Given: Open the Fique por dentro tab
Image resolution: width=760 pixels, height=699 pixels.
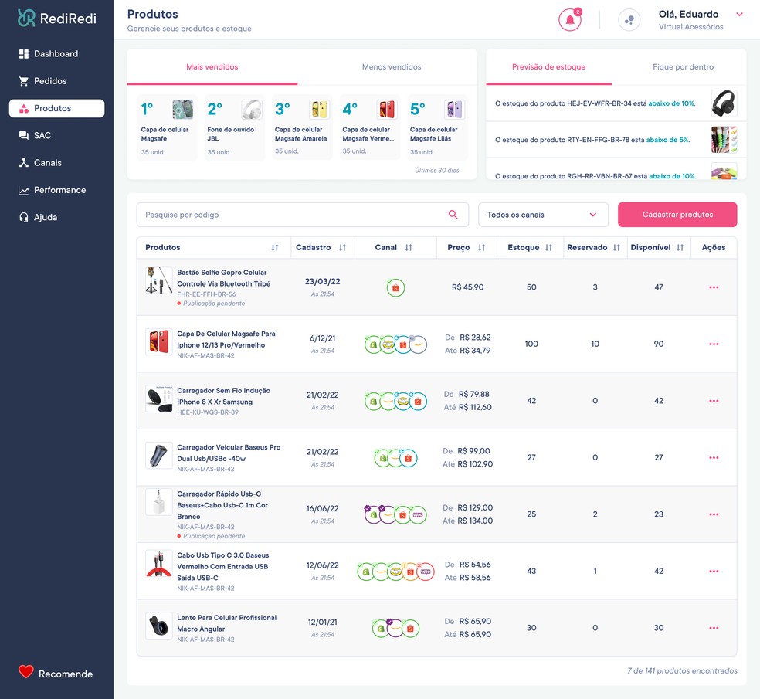Looking at the screenshot, I should pos(683,67).
